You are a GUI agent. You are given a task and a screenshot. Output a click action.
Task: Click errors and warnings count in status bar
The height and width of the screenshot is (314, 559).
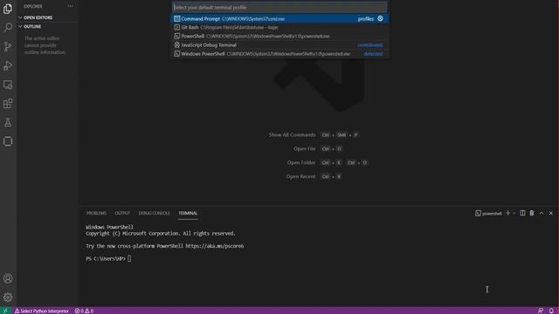point(84,311)
